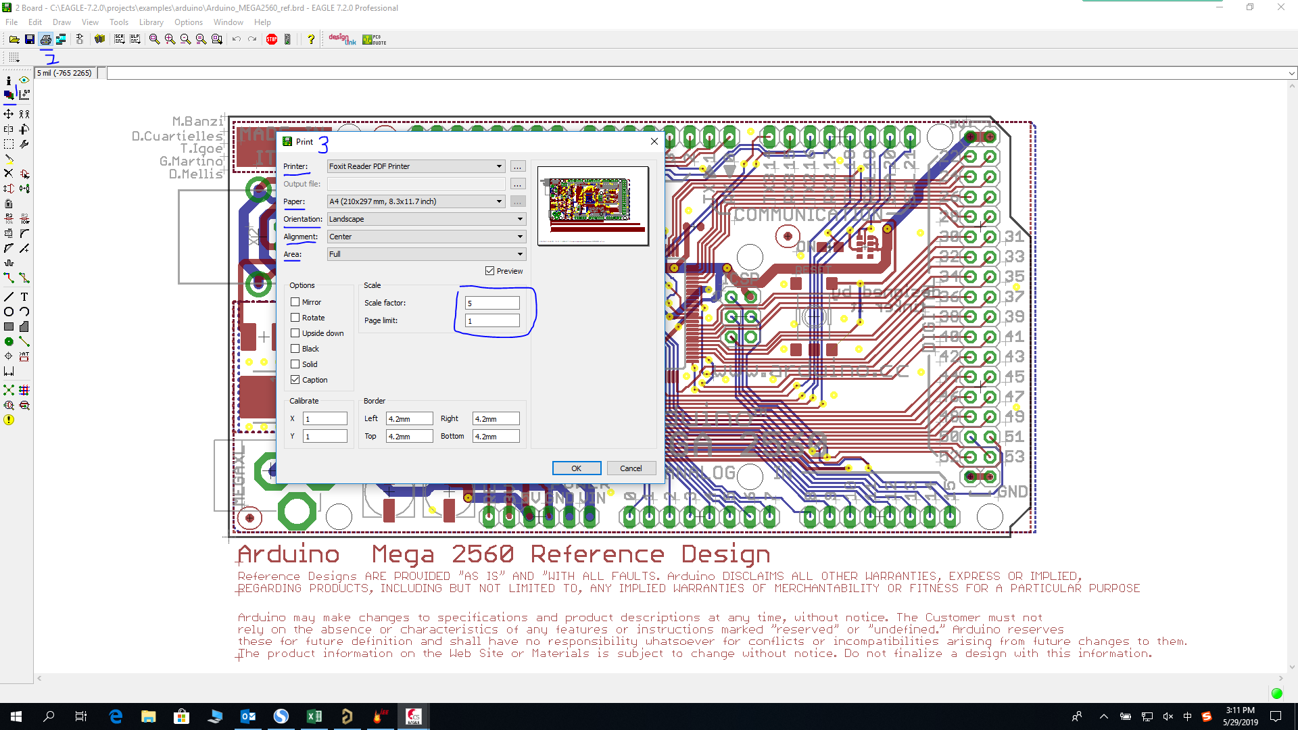Click the Border Left input field
1298x730 pixels.
(410, 419)
